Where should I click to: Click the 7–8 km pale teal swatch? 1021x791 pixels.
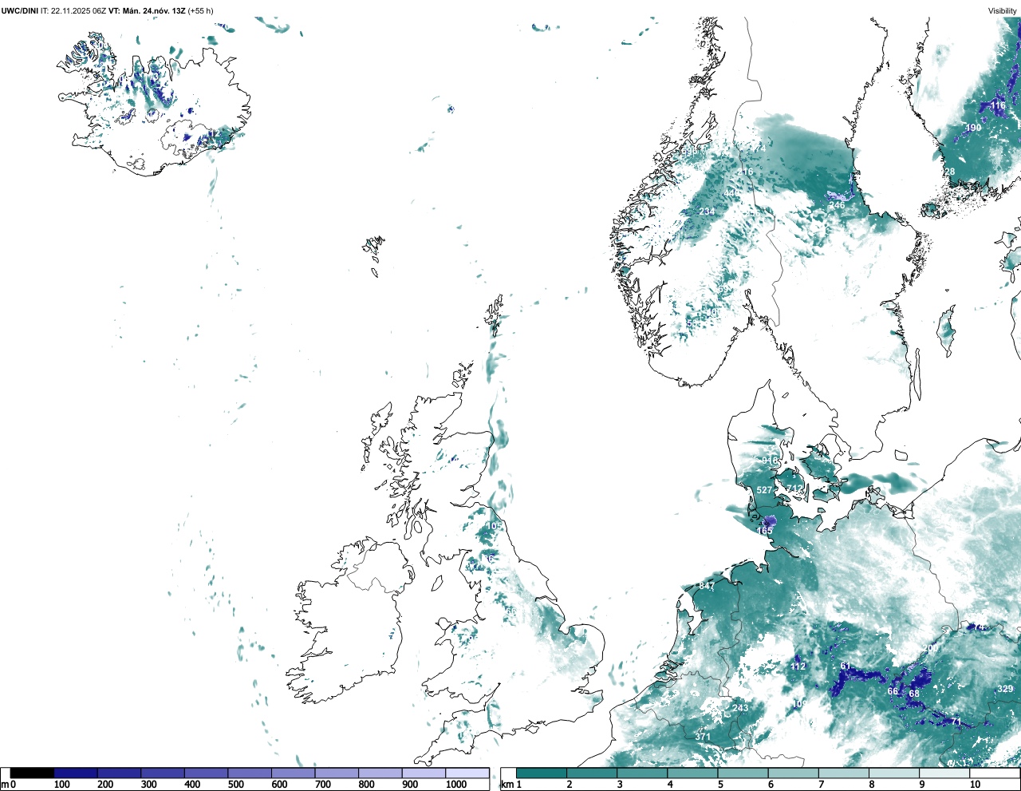click(843, 773)
